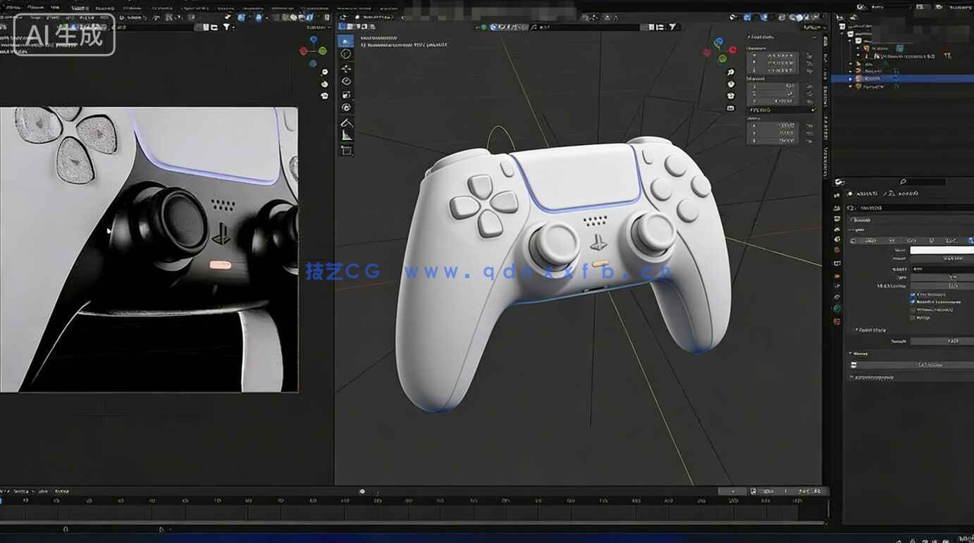
Task: Click the playhead marker on the timeline
Action: coord(362,491)
